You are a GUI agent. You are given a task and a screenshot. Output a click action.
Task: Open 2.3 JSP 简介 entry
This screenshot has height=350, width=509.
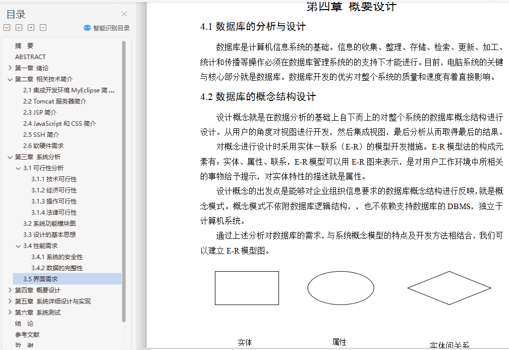[x=40, y=113]
